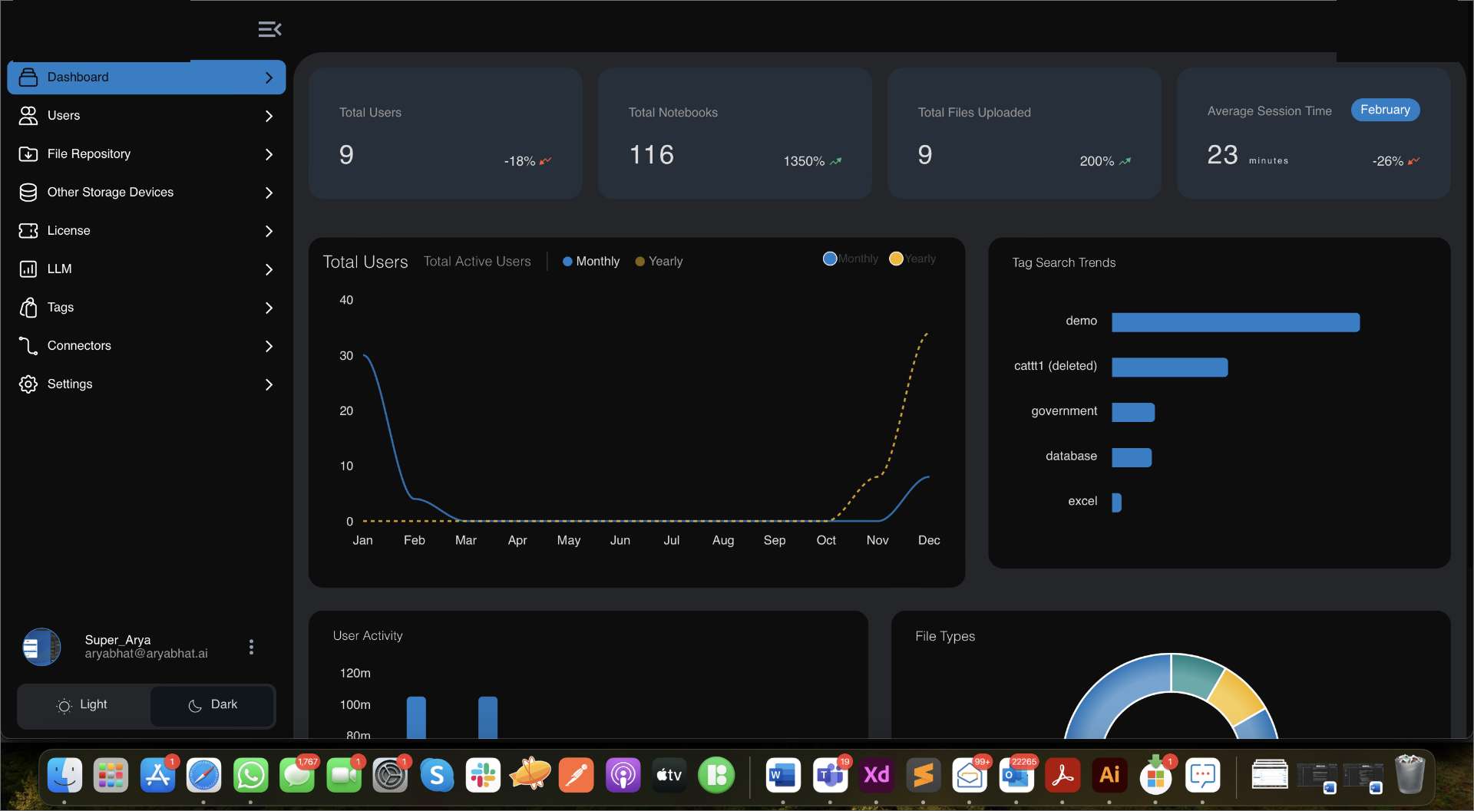Click the License ticket icon
Image resolution: width=1474 pixels, height=811 pixels.
tap(28, 230)
